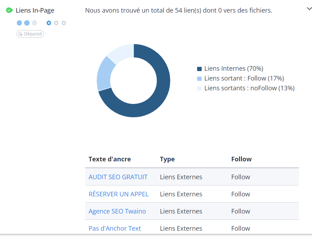Click Liens Externes in RÉSERVER UN APPEL row

pyautogui.click(x=181, y=194)
